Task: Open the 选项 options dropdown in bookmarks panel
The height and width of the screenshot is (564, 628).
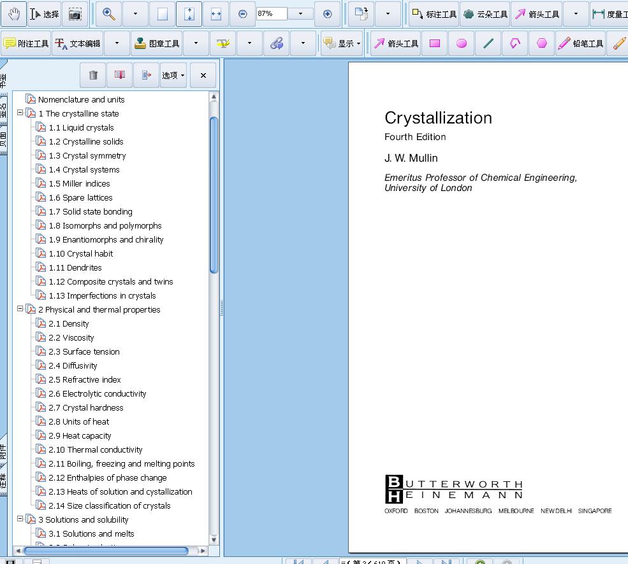Action: click(173, 74)
